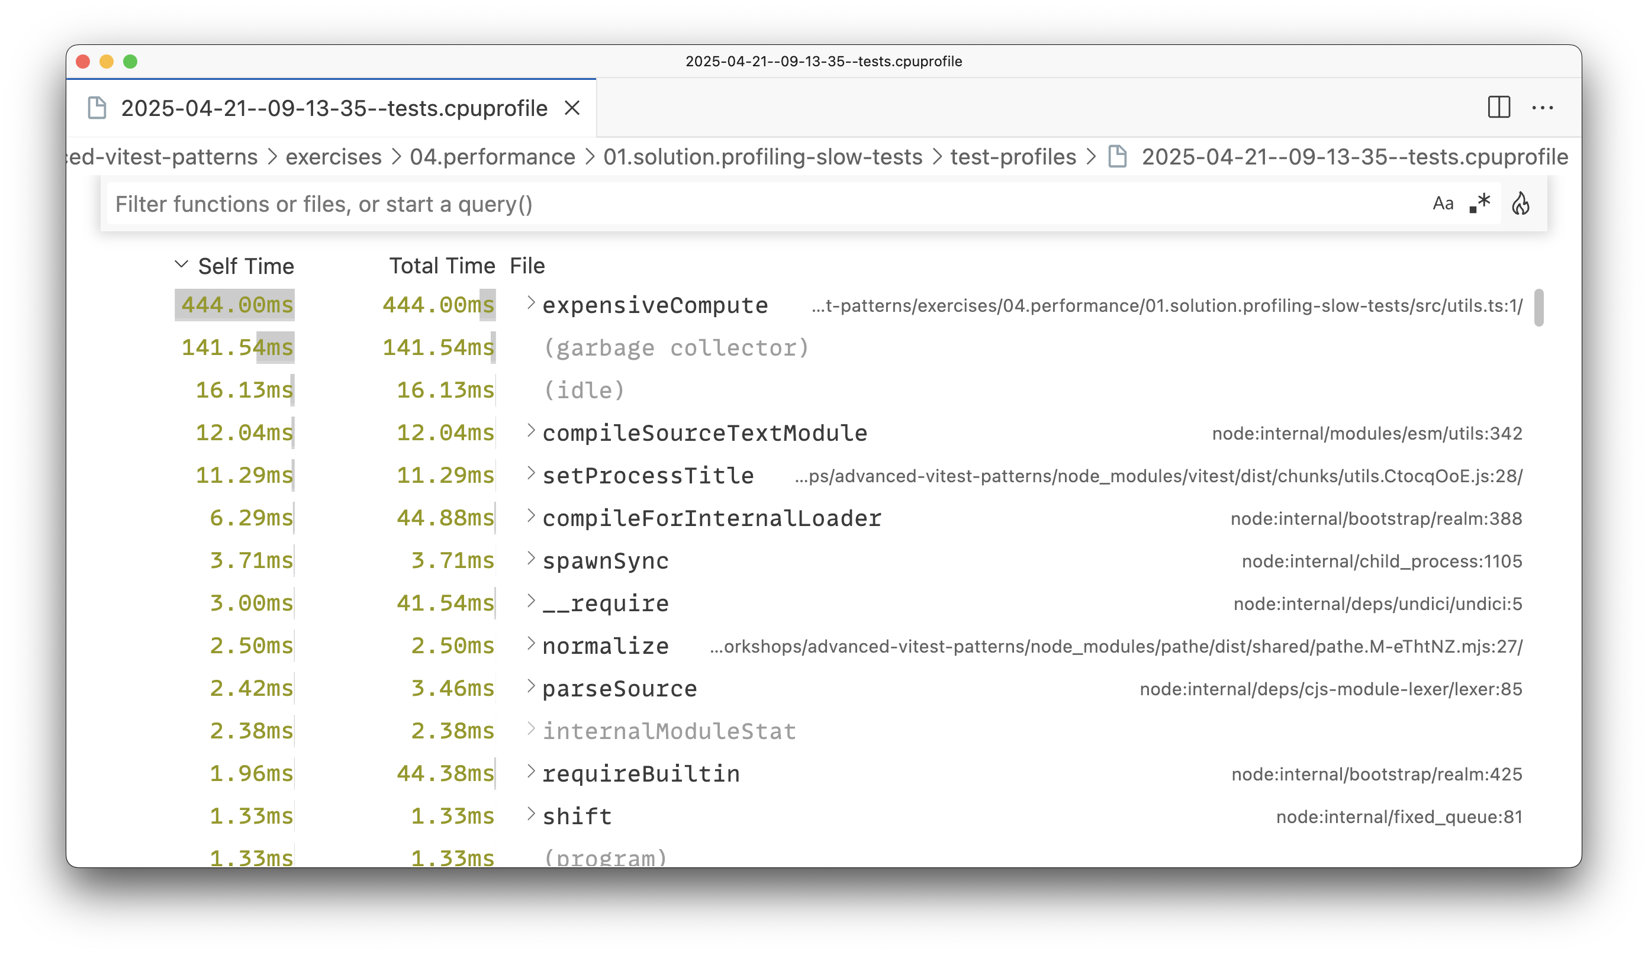Open the src/utils.ts:1 file link

point(1167,306)
